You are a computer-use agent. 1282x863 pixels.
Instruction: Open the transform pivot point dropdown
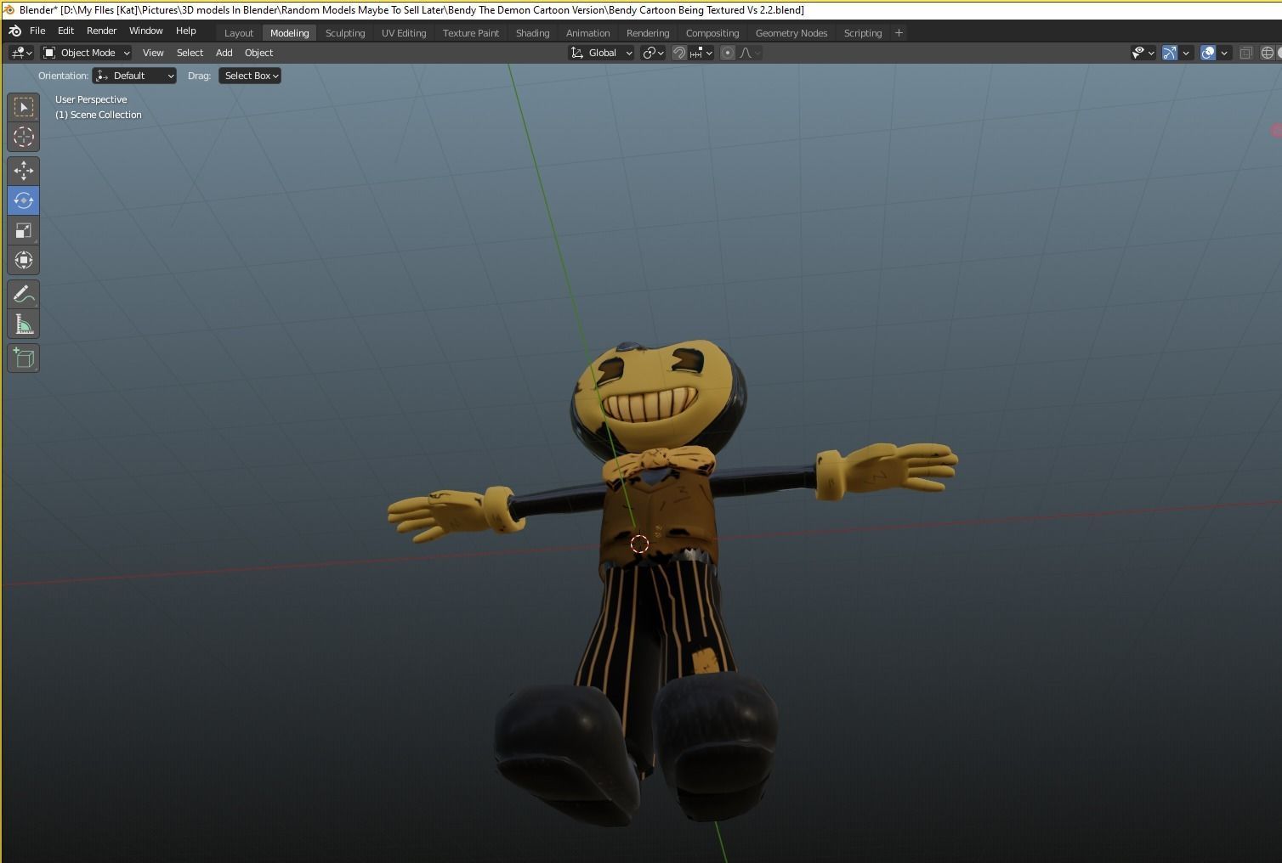653,53
